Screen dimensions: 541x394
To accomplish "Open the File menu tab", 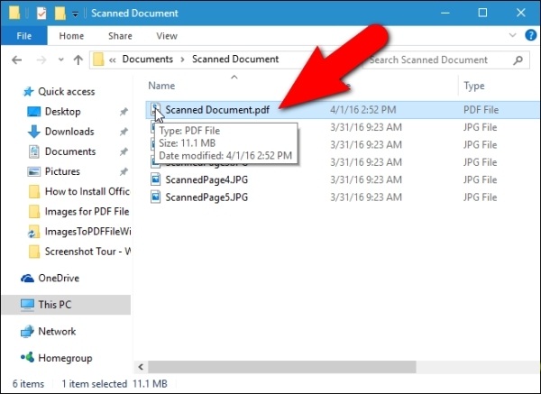I will coord(24,36).
